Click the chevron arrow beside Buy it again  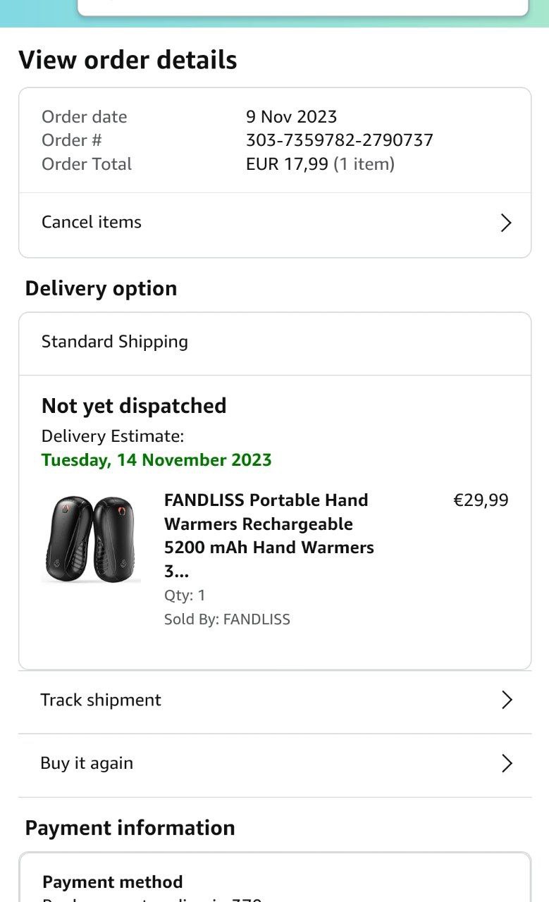(506, 763)
